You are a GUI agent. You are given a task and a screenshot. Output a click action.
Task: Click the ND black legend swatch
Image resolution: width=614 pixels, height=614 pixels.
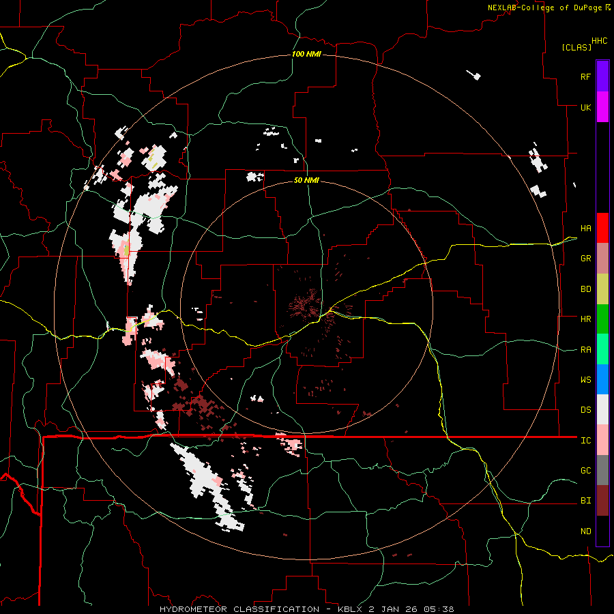coord(602,531)
